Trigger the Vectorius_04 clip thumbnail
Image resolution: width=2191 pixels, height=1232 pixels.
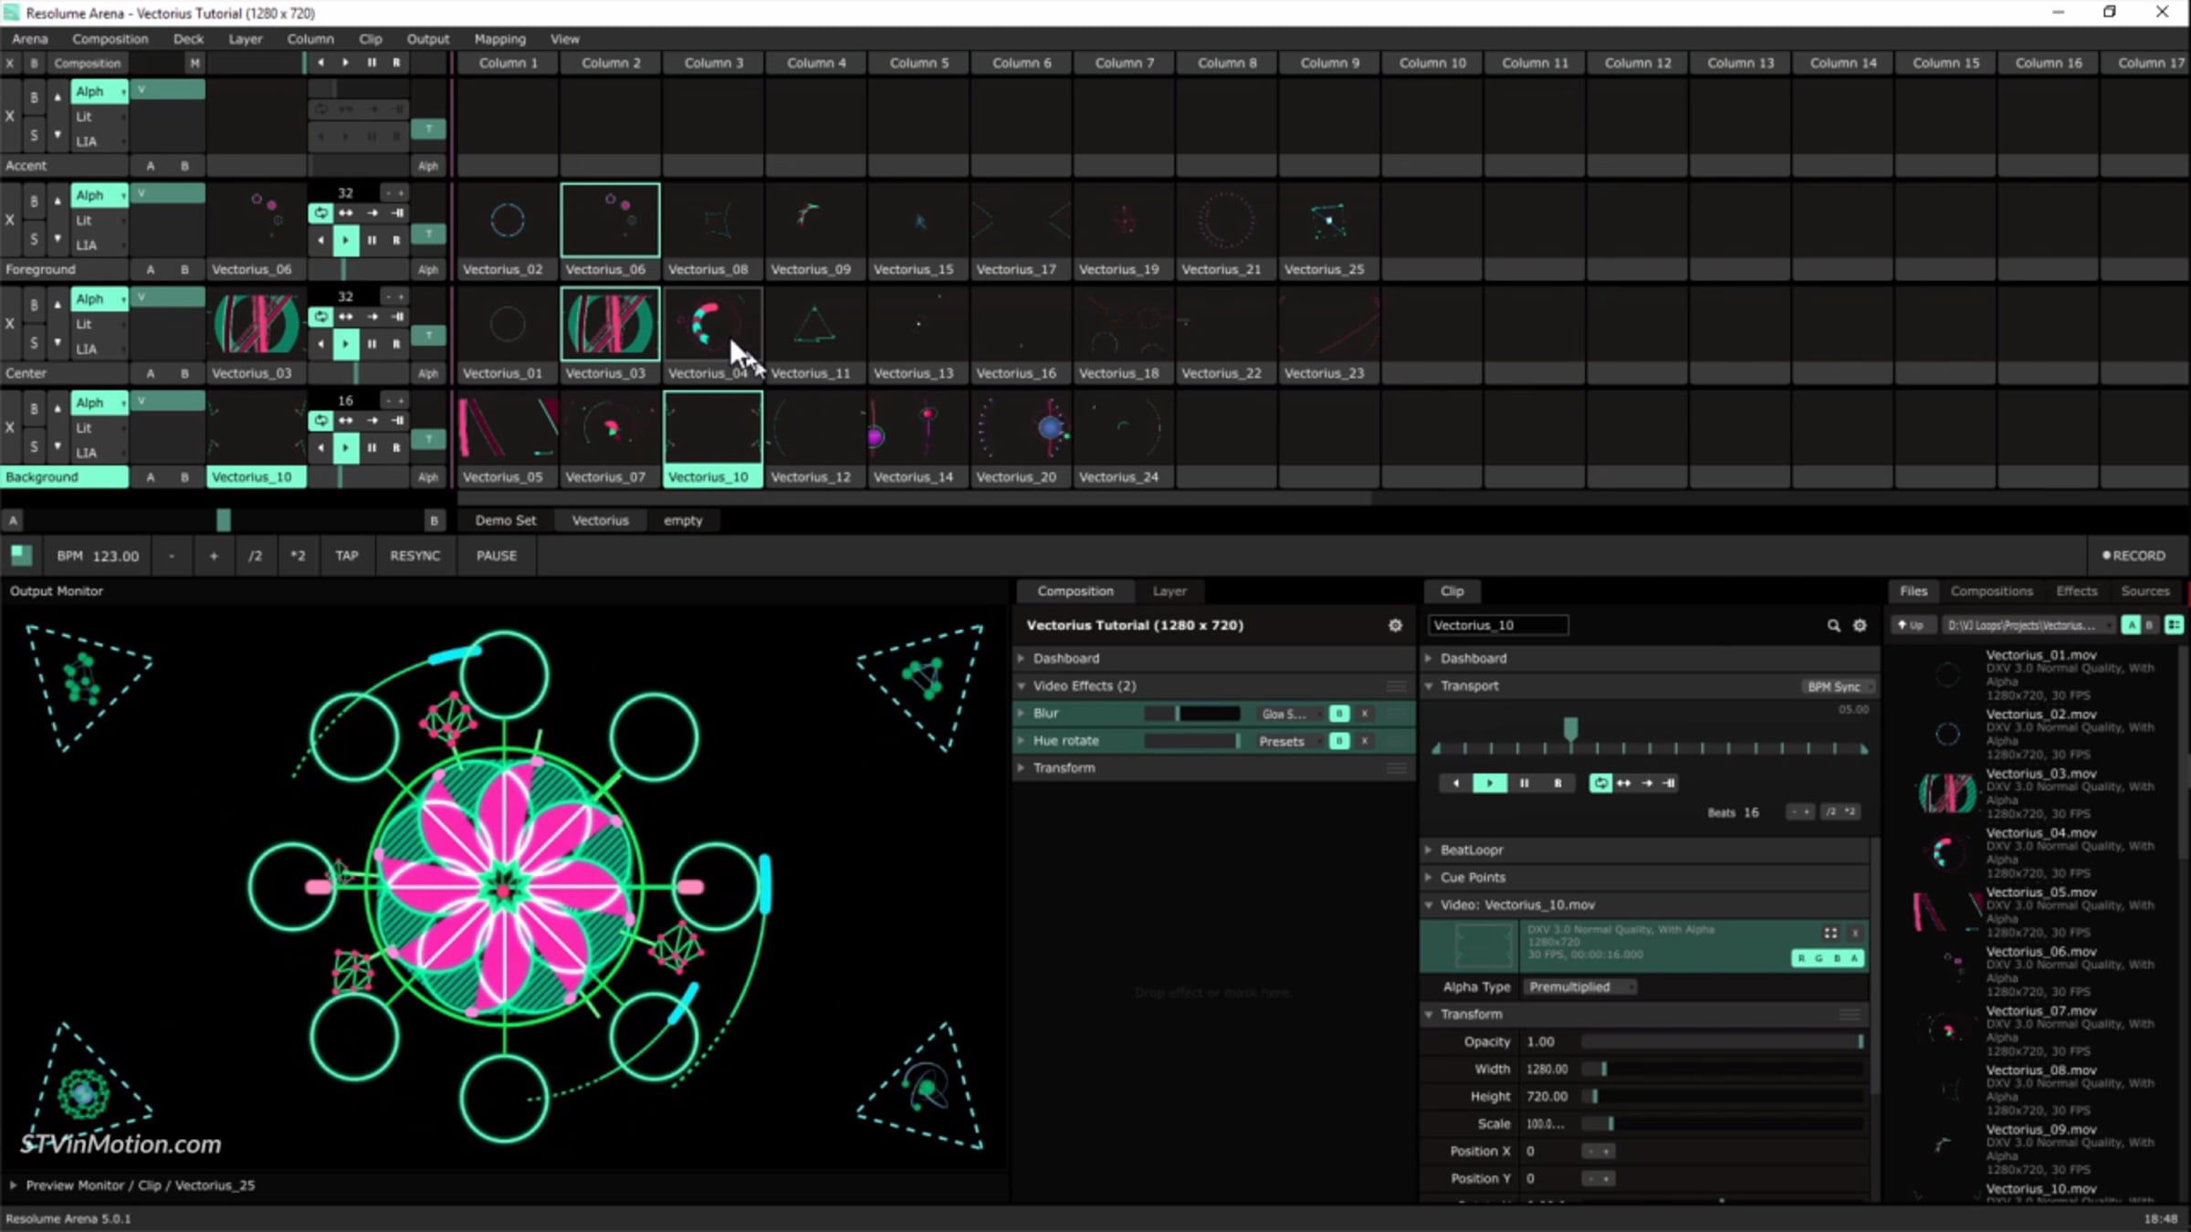tap(712, 325)
